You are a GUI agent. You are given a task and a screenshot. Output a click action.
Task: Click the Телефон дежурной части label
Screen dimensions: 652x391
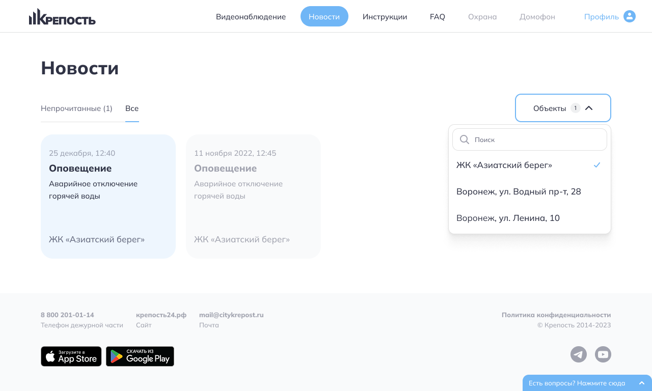pyautogui.click(x=82, y=325)
